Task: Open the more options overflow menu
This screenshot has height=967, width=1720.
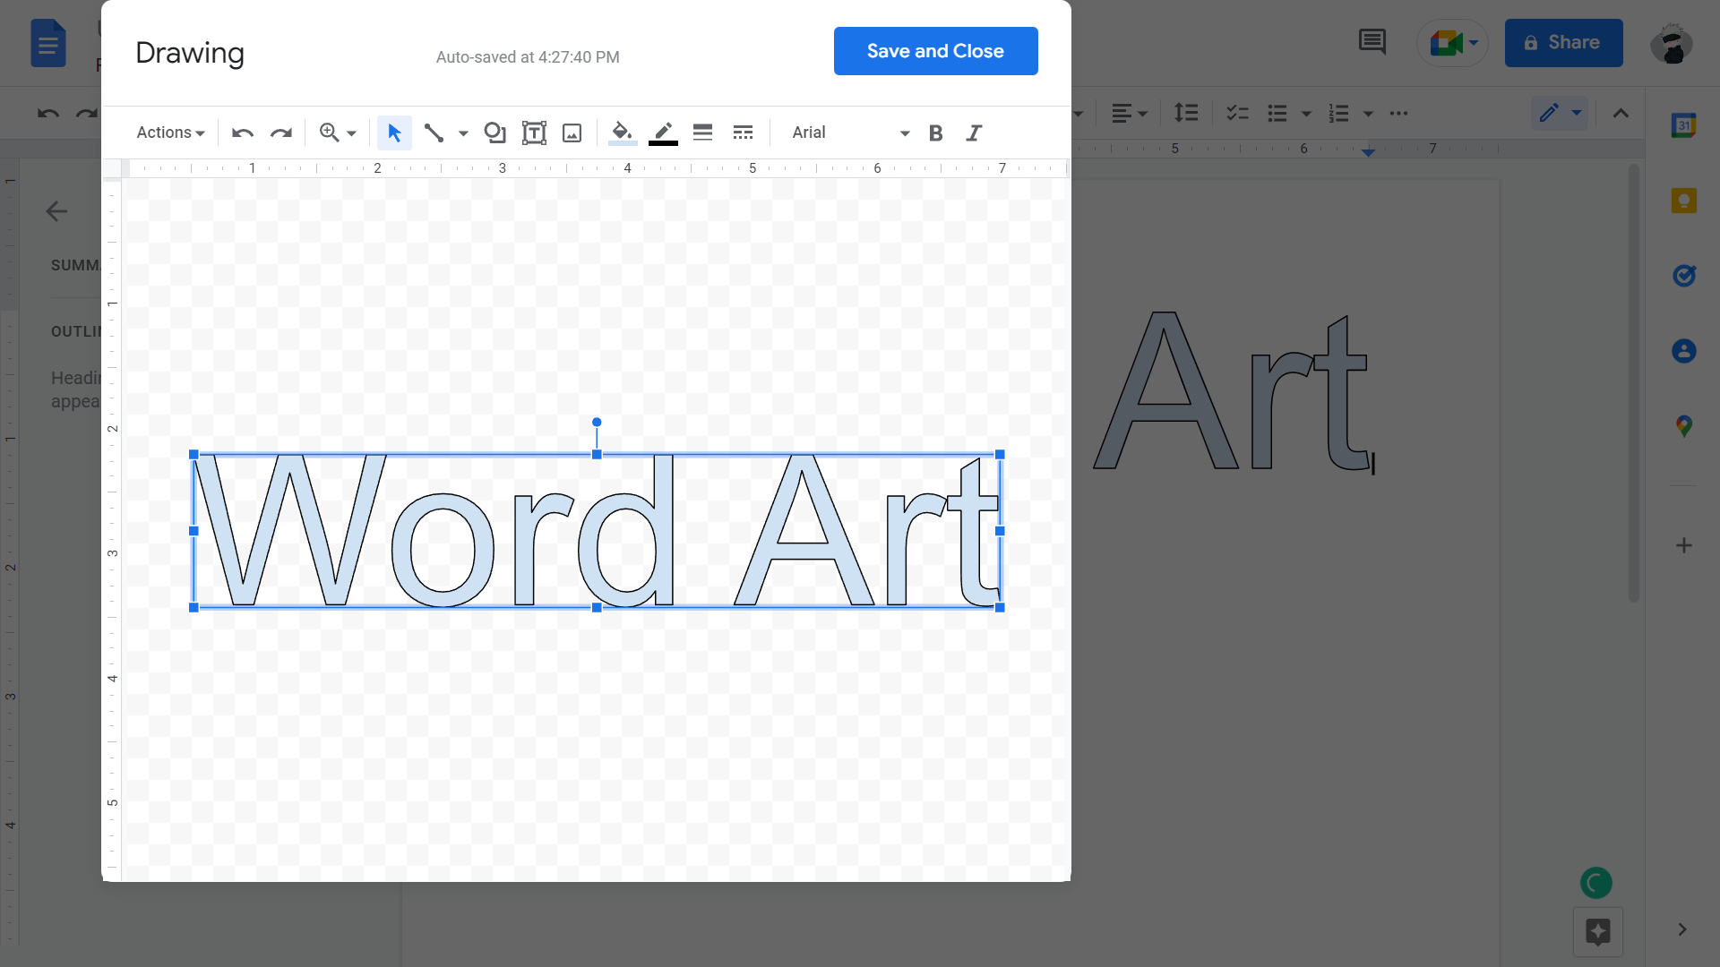Action: (1398, 114)
